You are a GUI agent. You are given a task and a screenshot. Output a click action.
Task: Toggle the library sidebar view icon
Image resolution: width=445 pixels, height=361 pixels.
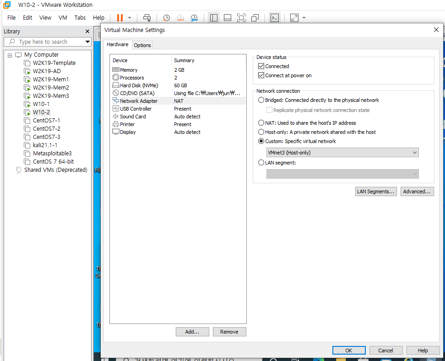[x=214, y=18]
